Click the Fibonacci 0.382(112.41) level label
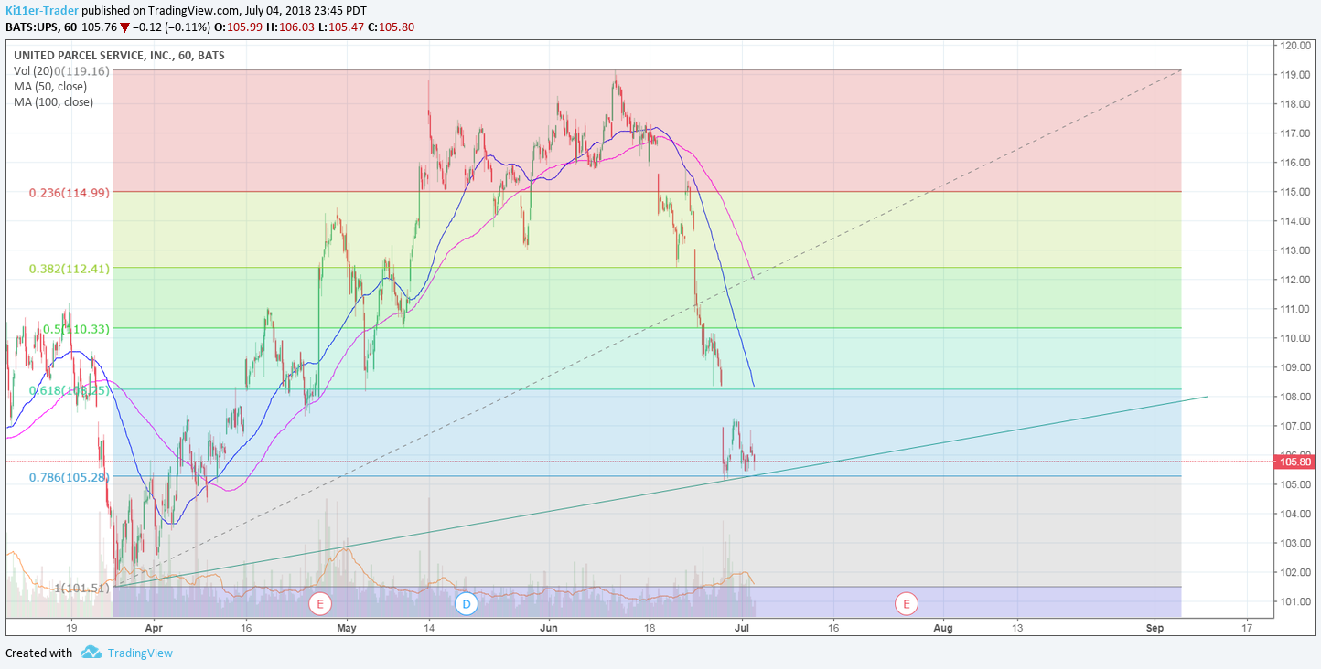1321x669 pixels. 70,269
